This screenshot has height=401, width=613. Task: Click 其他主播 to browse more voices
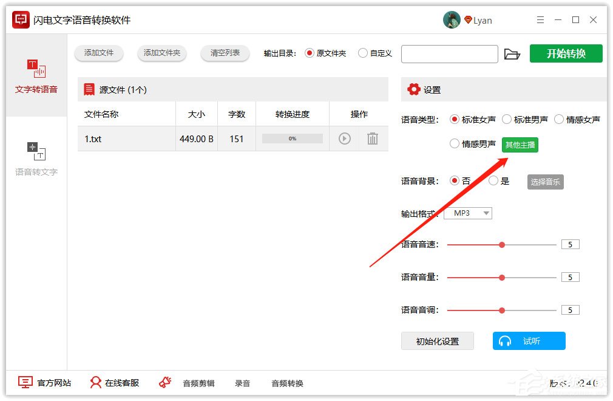click(520, 145)
